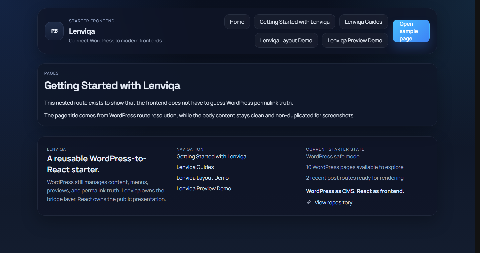Click the PAGES label above heading
The height and width of the screenshot is (253, 480).
pos(51,73)
